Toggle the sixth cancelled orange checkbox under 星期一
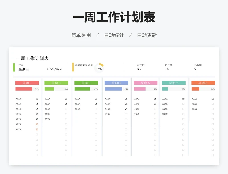Image resolution: width=228 pixels, height=174 pixels. (x=37, y=124)
